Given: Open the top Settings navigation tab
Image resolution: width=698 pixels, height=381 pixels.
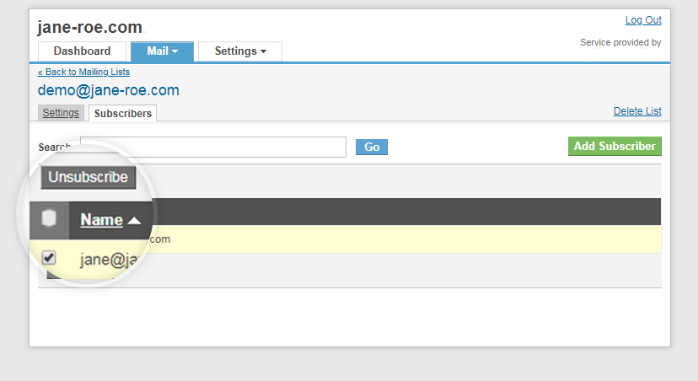Looking at the screenshot, I should 240,51.
